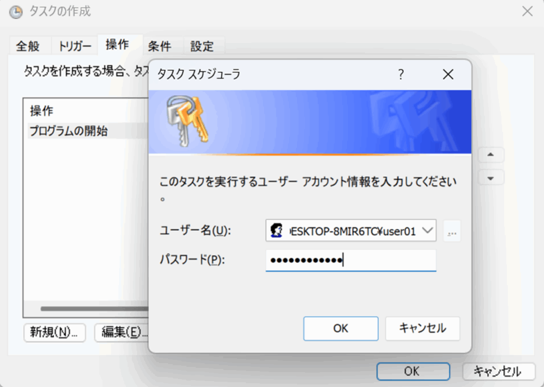Go to the 設定 tab
Screen dimensions: 544x387
pos(202,46)
